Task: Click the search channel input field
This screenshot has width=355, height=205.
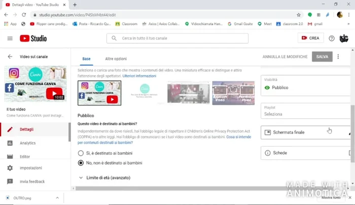Action: [x=177, y=38]
